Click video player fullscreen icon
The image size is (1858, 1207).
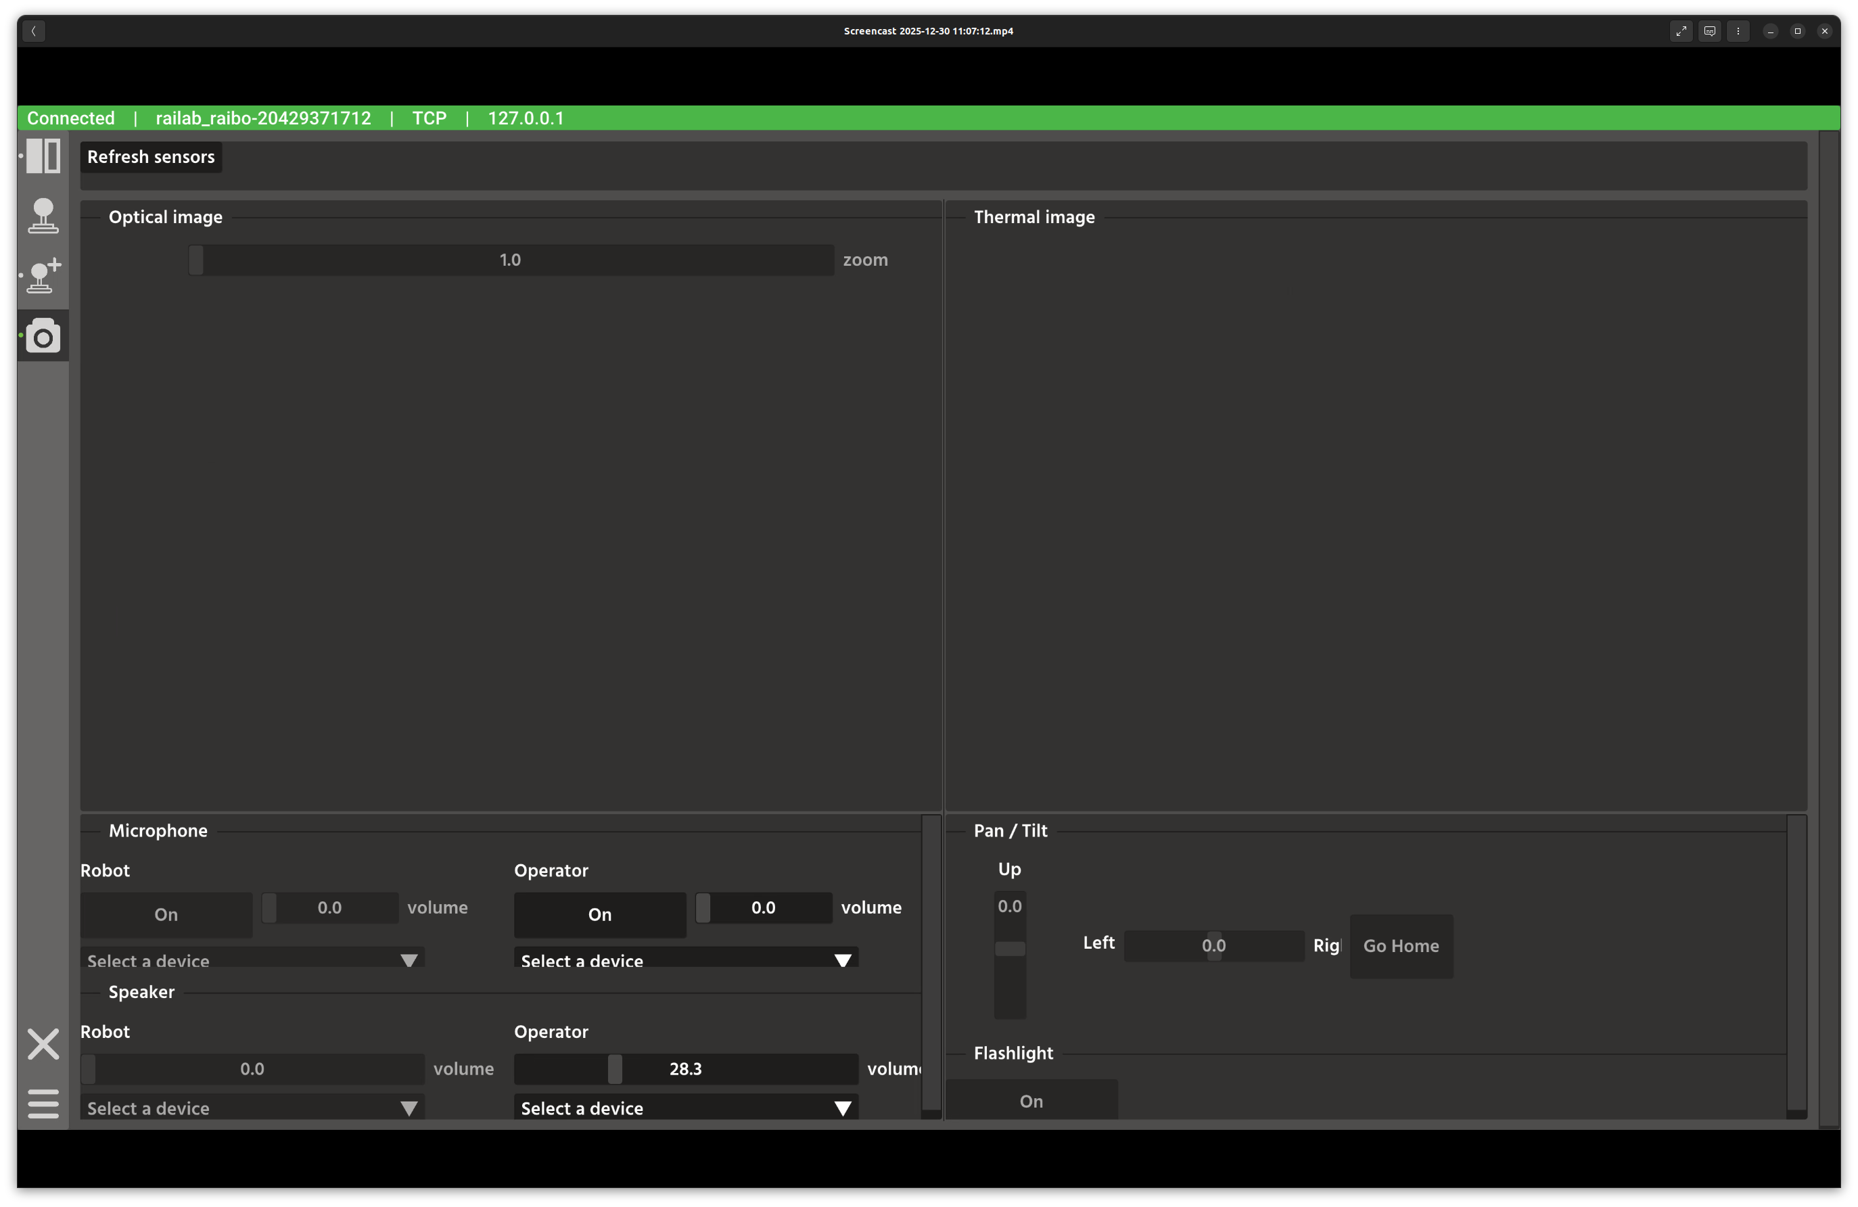(x=1681, y=31)
